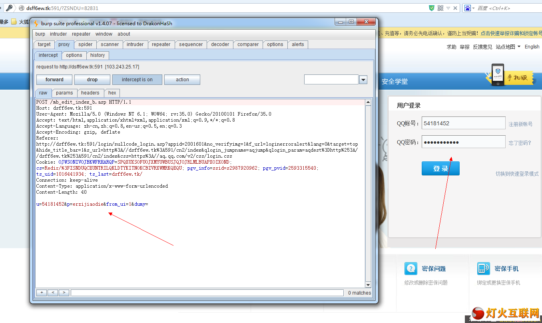Click the forward button
542x323 pixels.
coord(54,80)
